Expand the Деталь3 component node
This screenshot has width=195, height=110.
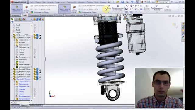point(12,69)
